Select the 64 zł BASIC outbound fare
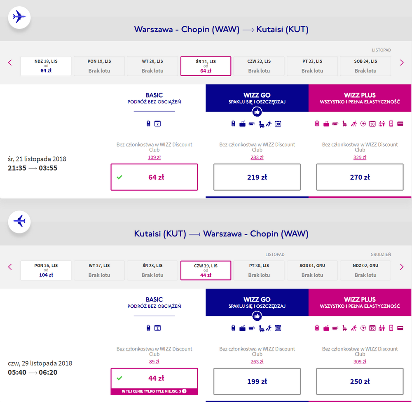 click(x=154, y=177)
